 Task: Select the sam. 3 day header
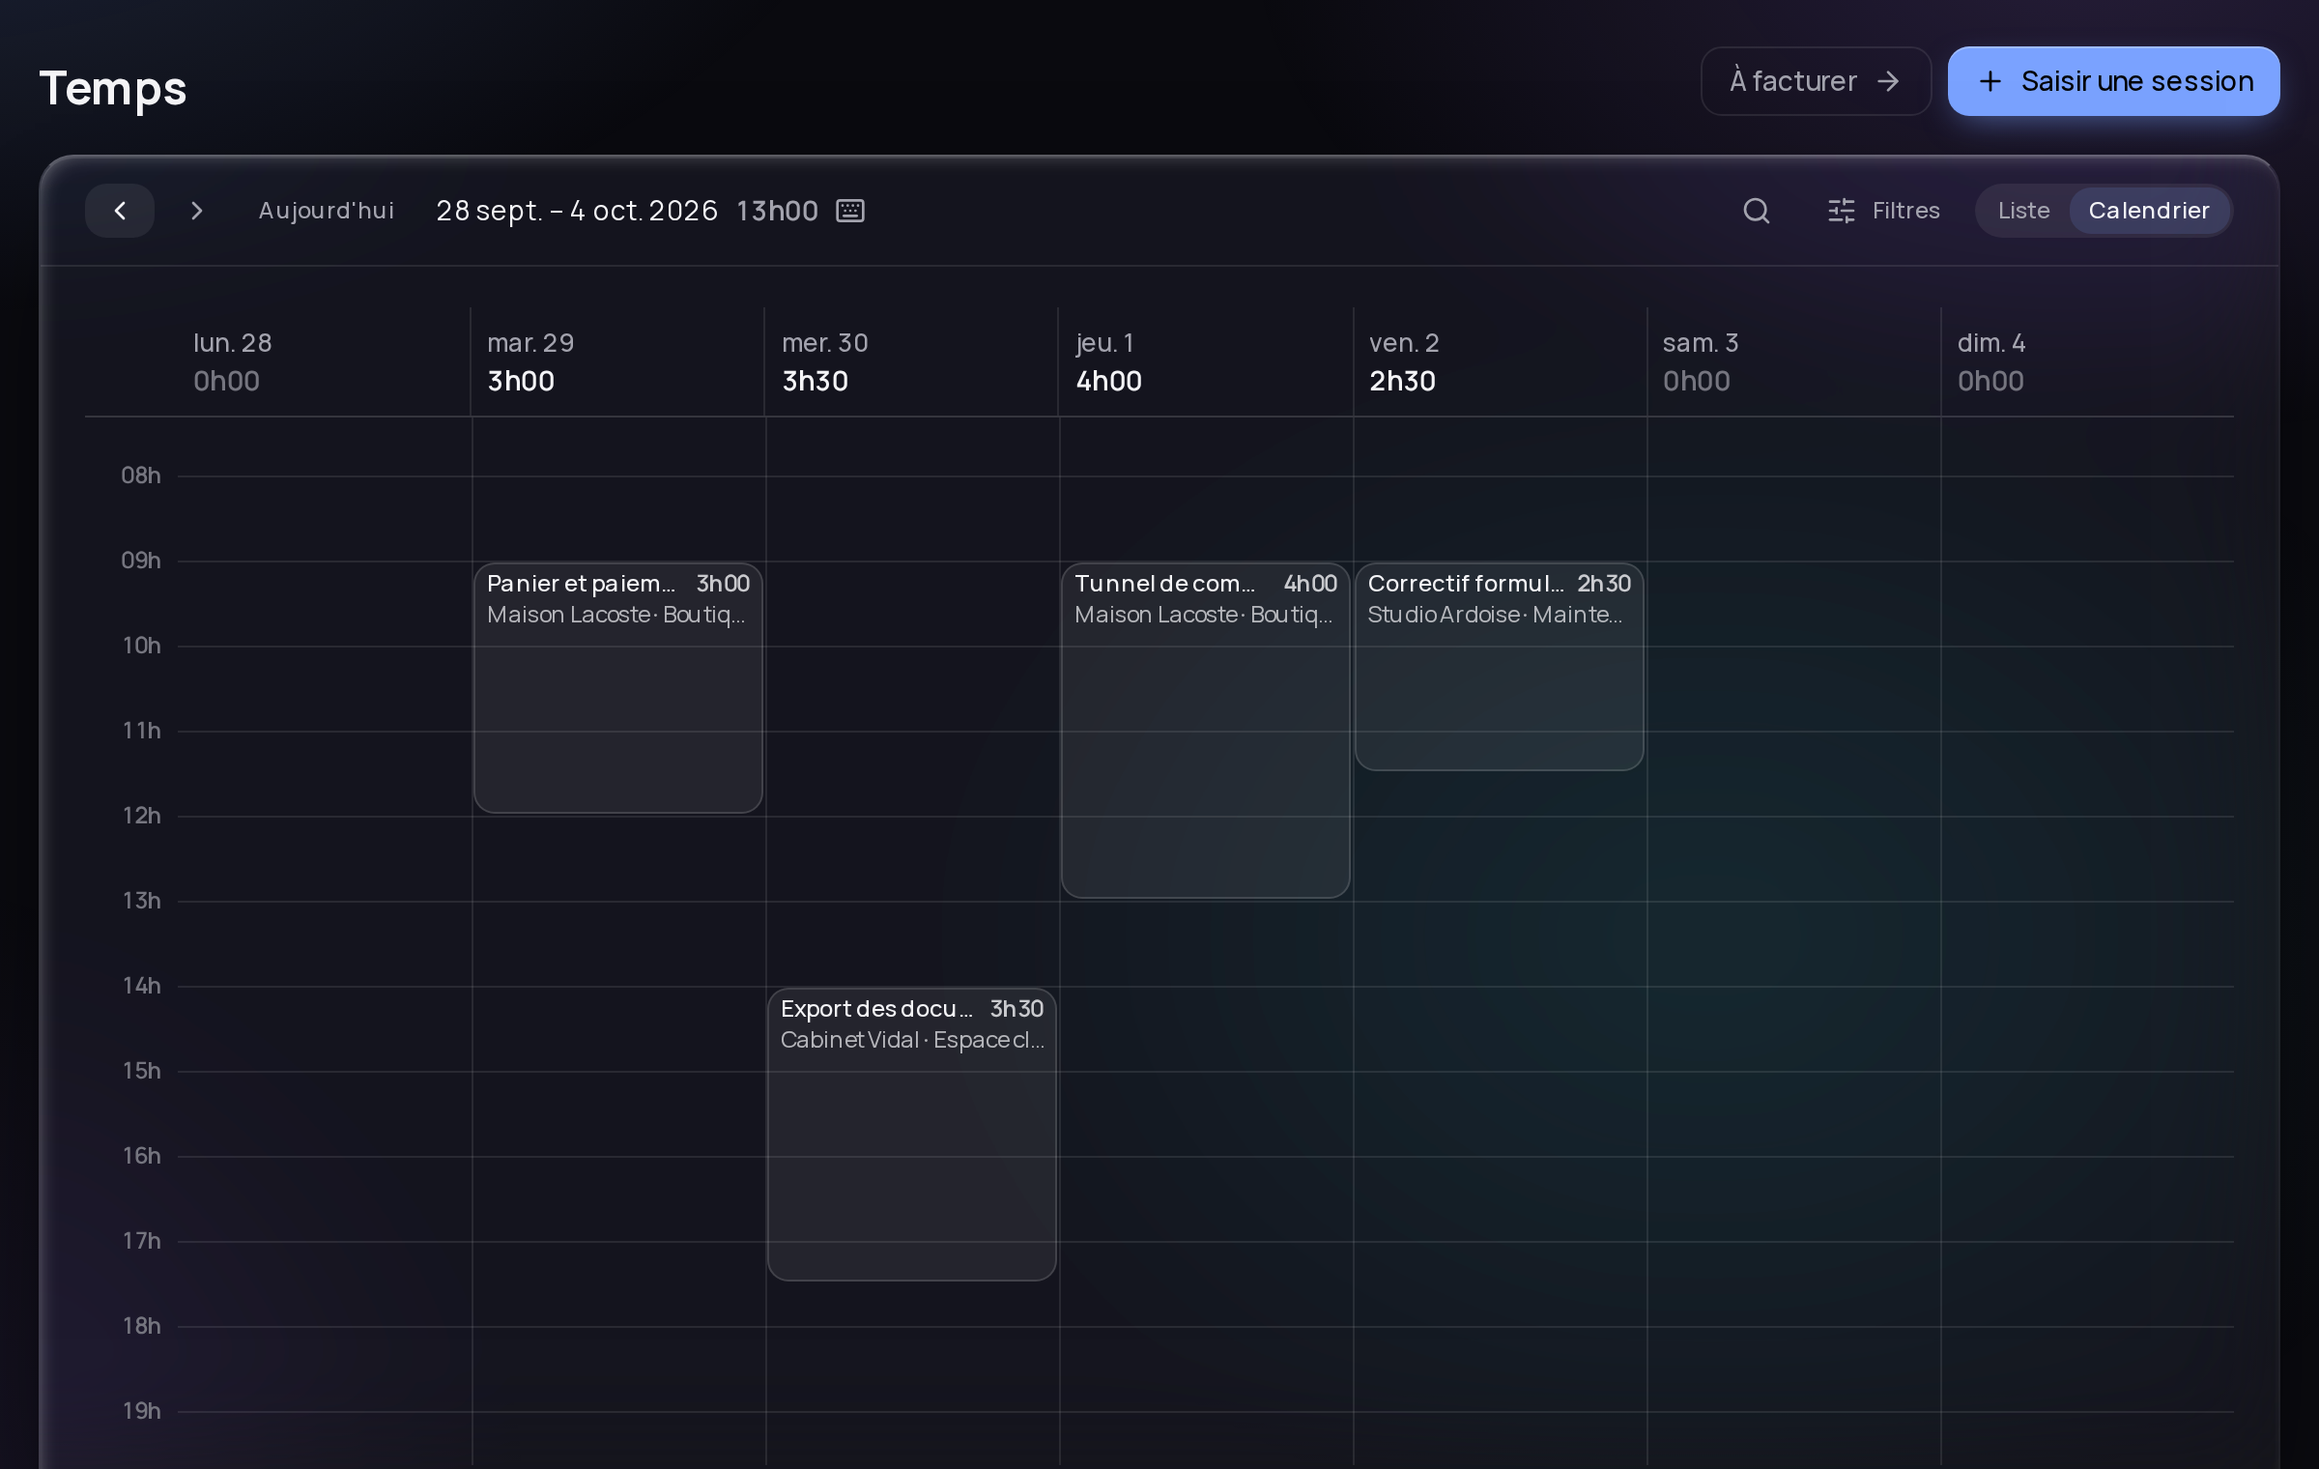tap(1793, 361)
